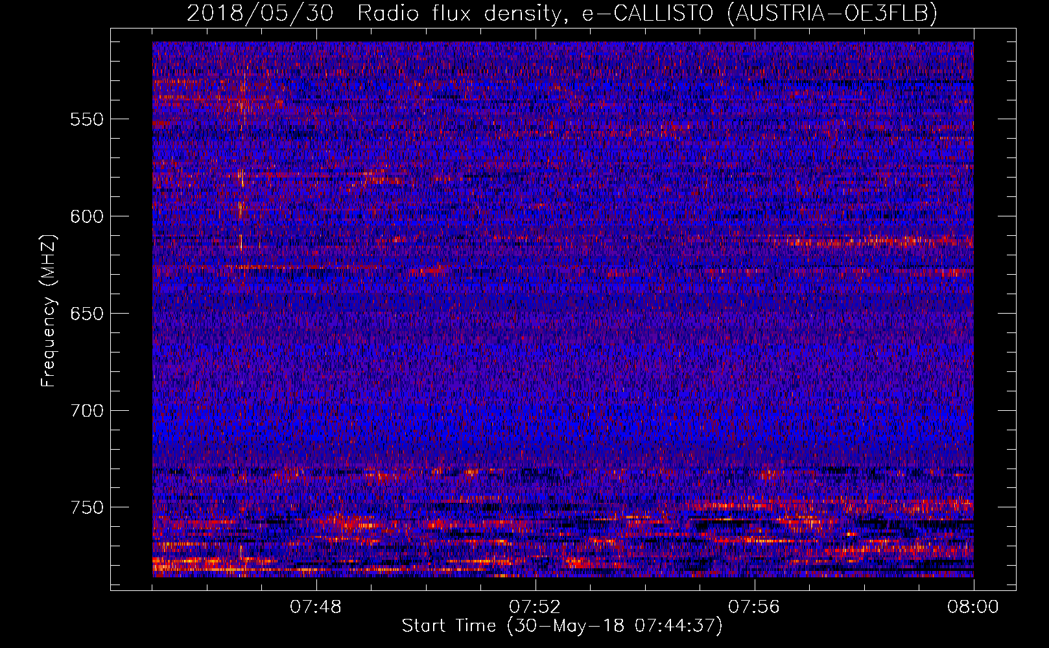1049x648 pixels.
Task: Click the 700 frequency tick label
Action: tap(87, 411)
